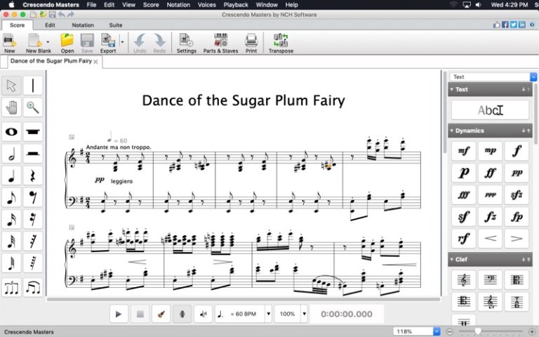
Task: Open the Playback menu
Action: (236, 5)
